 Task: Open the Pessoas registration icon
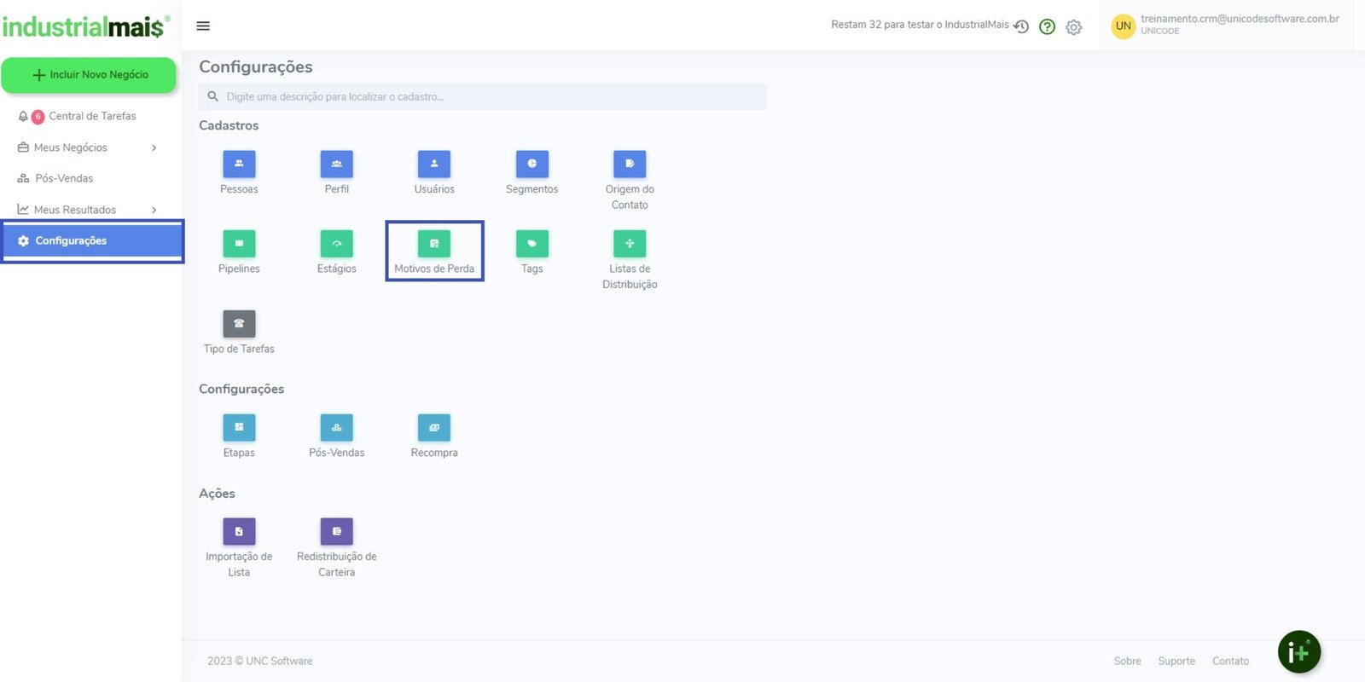click(x=239, y=164)
